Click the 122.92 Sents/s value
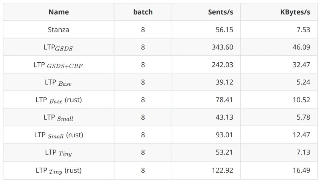 pos(222,171)
